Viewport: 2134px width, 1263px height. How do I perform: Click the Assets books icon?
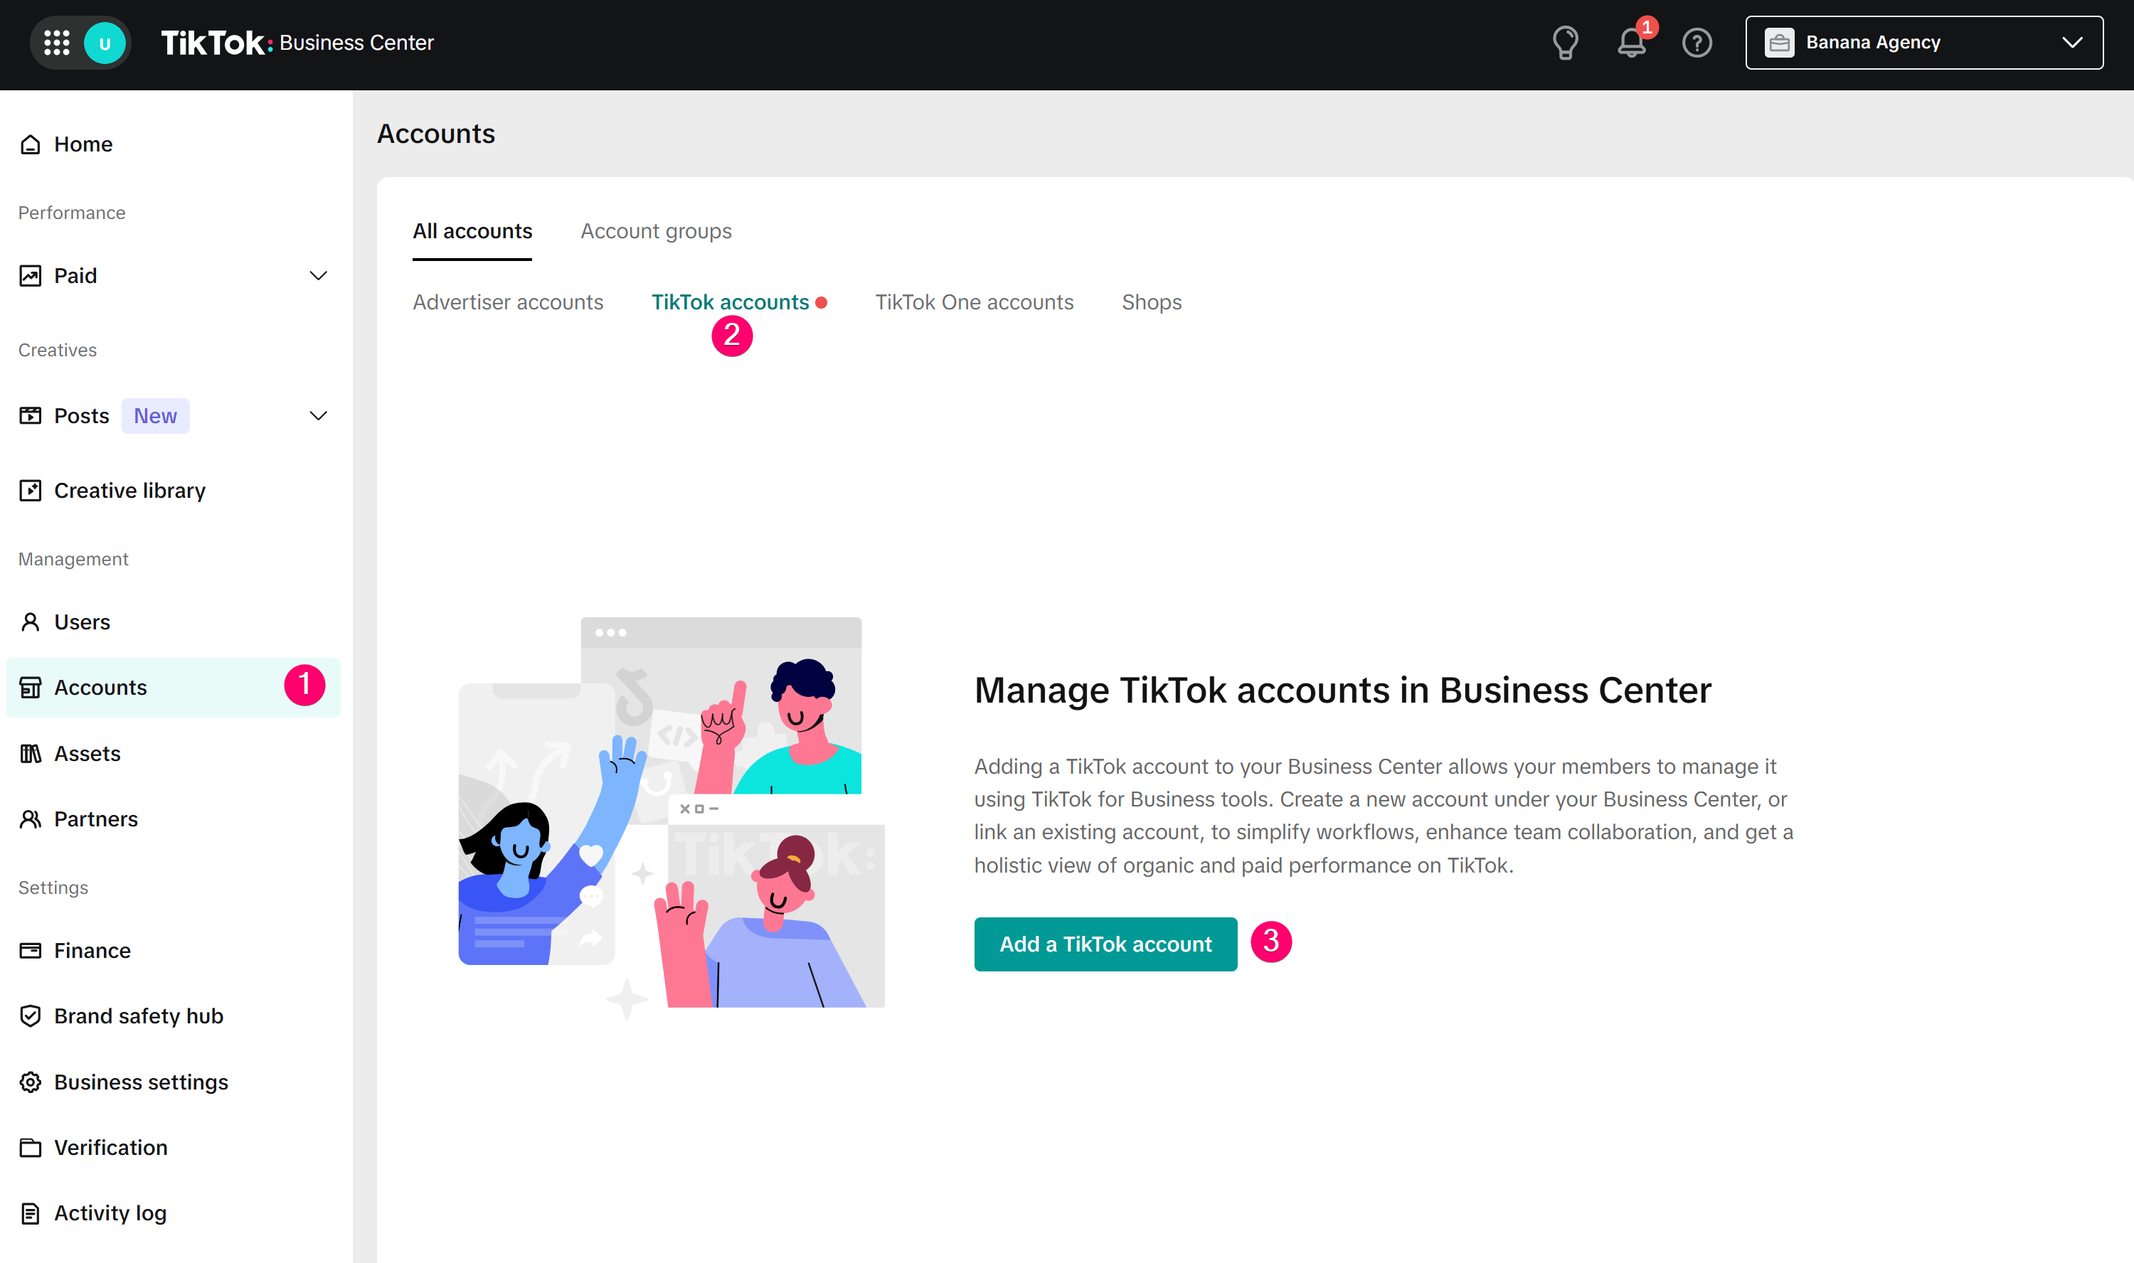click(x=31, y=754)
